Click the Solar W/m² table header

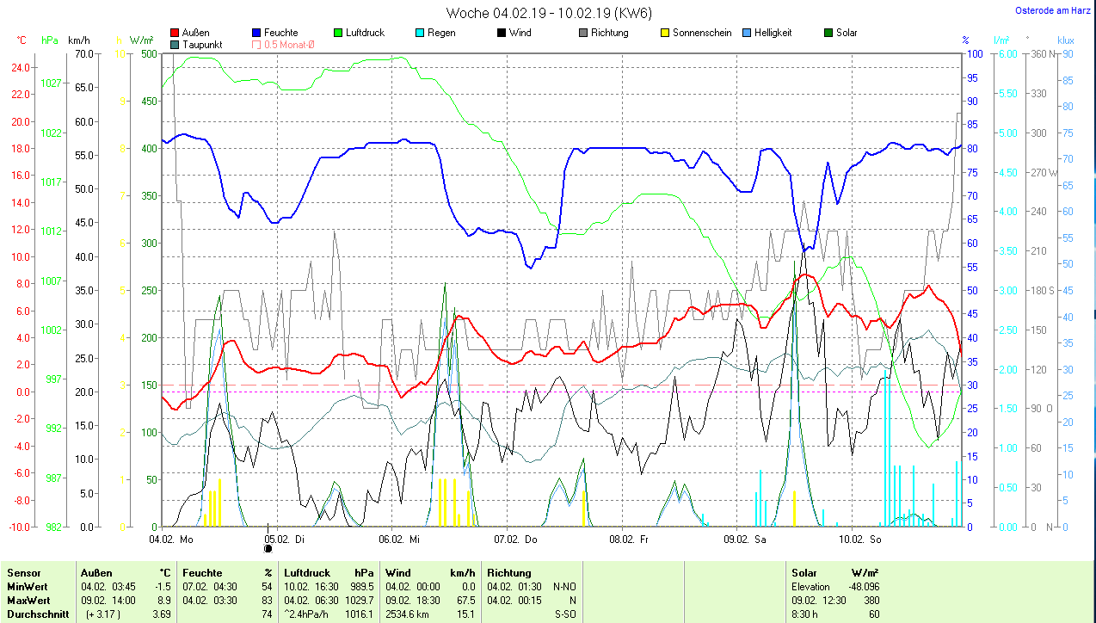[x=834, y=572]
